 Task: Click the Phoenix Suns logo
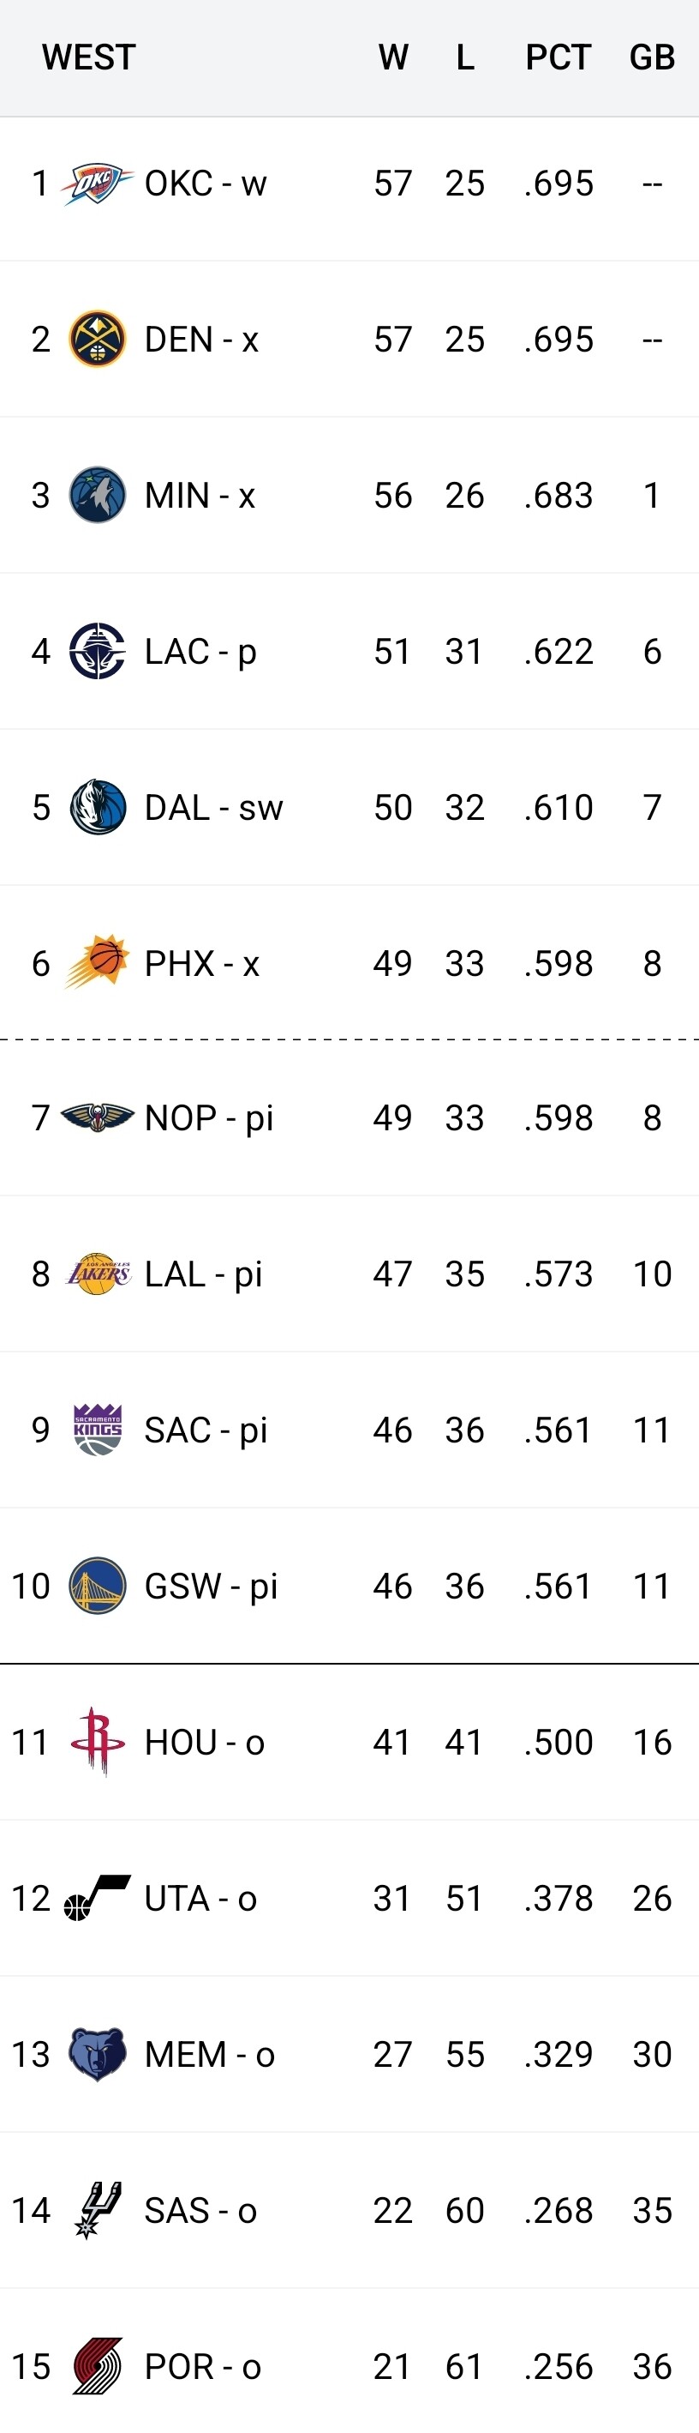tap(97, 962)
